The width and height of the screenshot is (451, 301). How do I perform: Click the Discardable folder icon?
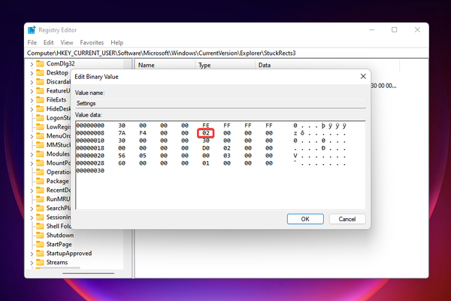tap(40, 81)
